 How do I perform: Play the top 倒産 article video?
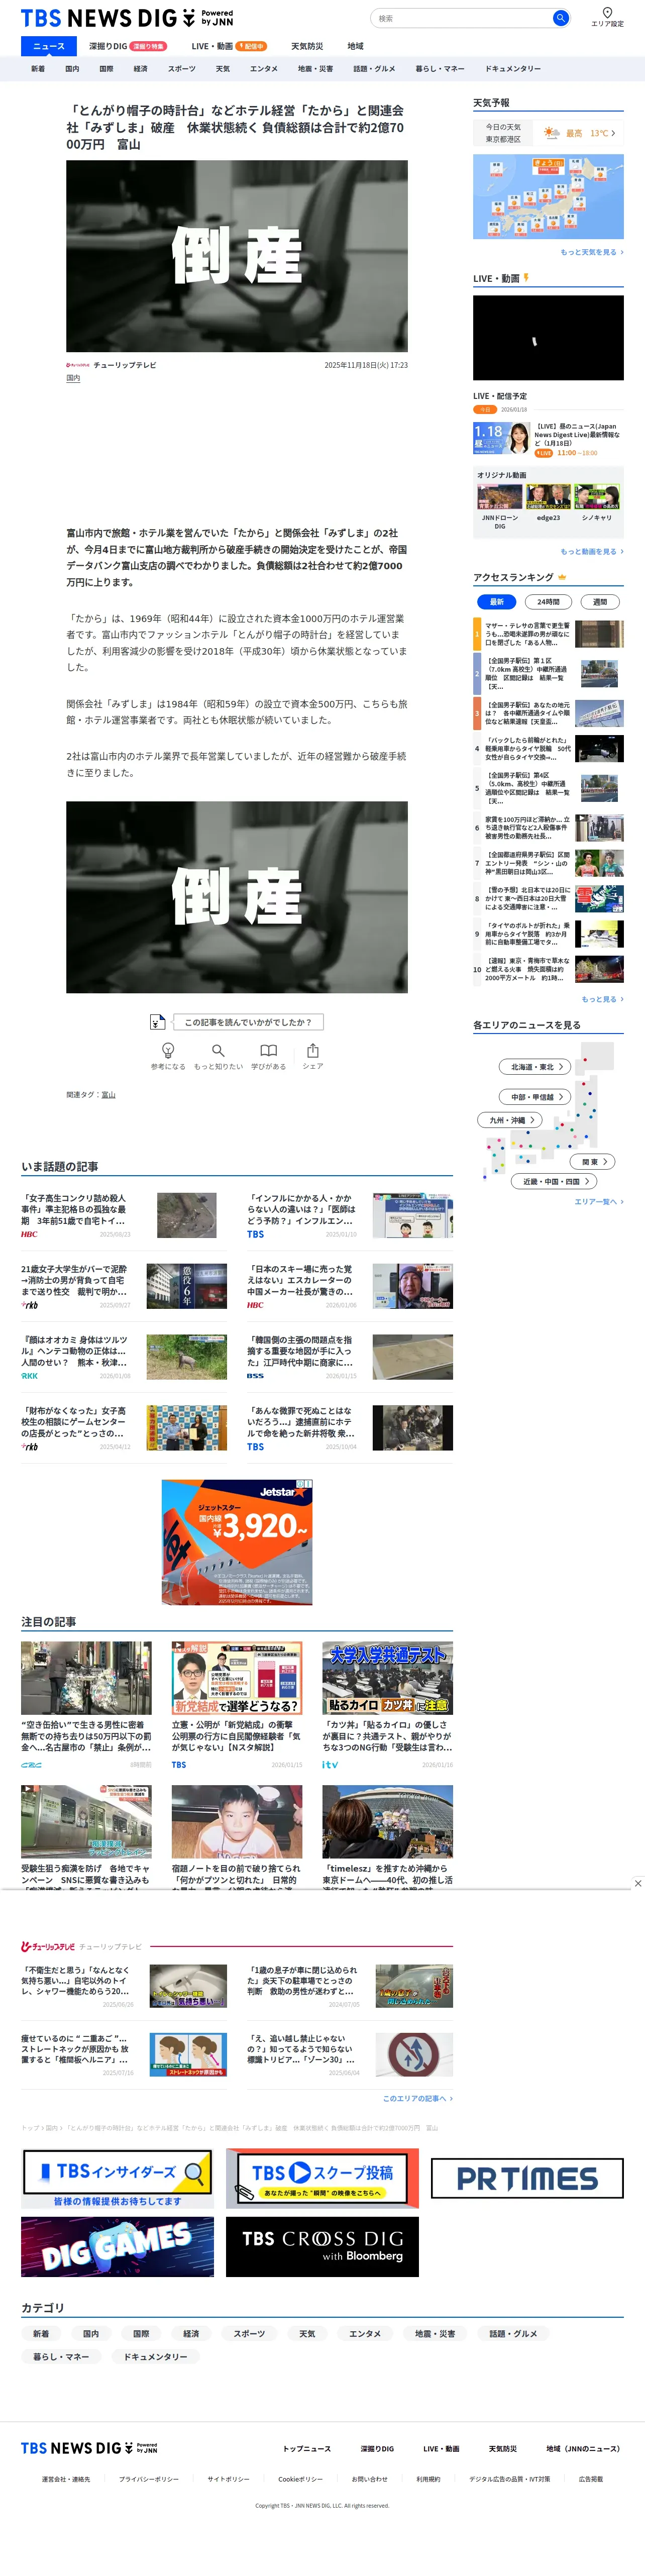(237, 256)
